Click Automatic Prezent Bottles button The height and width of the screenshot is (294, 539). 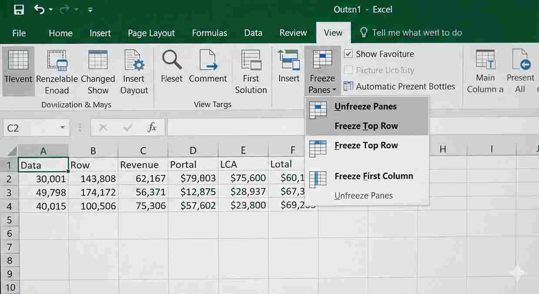point(399,86)
